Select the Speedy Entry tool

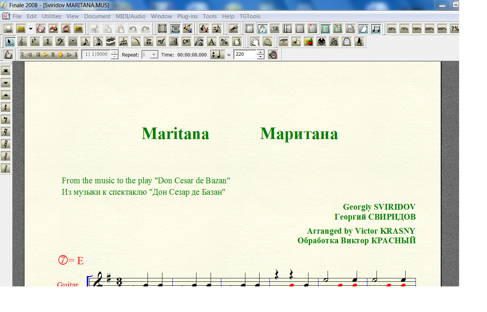(98, 42)
